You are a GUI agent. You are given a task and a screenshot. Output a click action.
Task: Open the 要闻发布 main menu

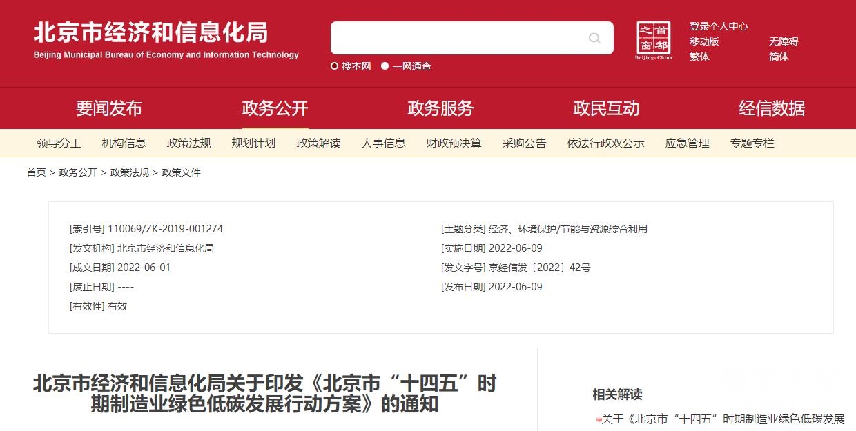(x=109, y=108)
